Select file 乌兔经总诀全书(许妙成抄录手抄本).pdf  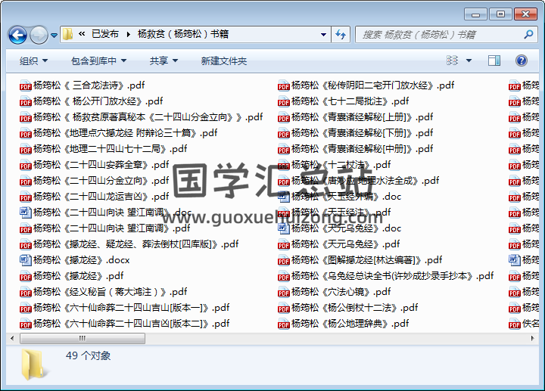[386, 276]
